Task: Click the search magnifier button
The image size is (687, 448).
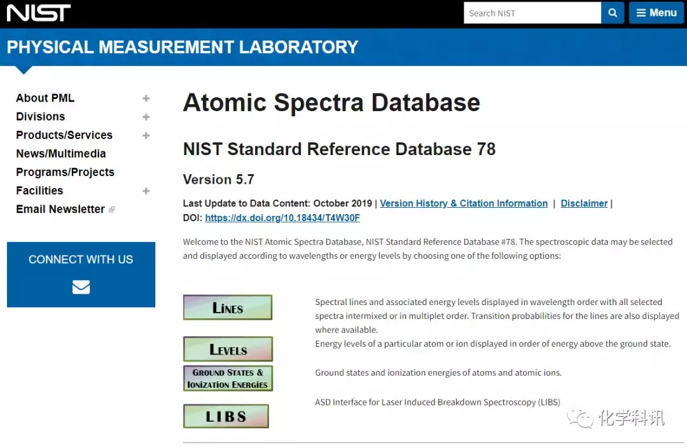Action: (612, 13)
